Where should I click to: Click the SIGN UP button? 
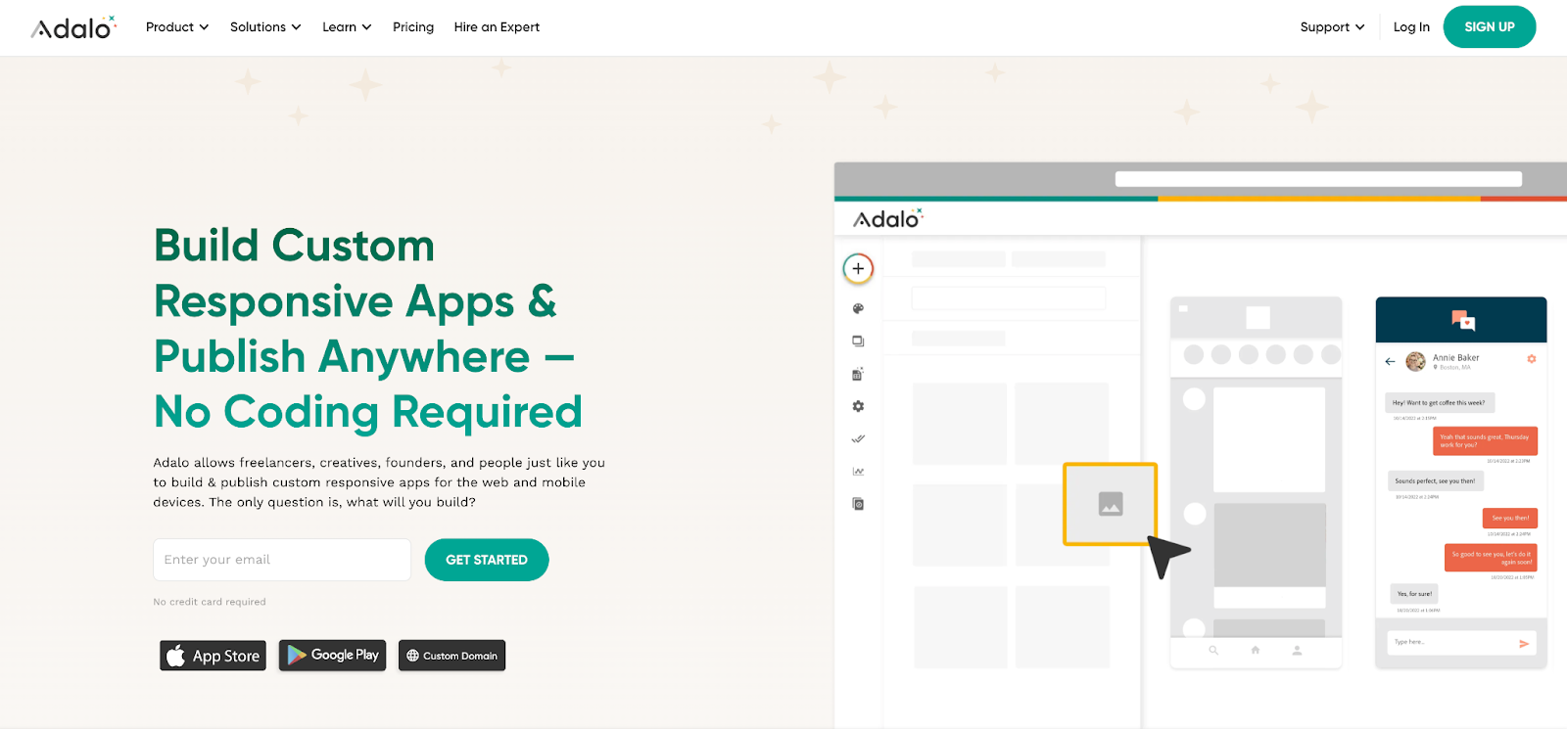tap(1489, 27)
